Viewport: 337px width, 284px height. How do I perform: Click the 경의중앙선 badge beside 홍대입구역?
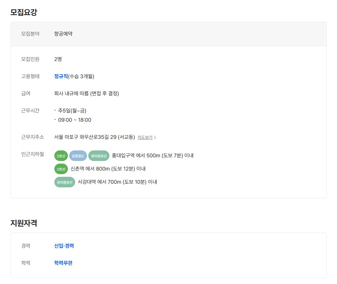[99, 156]
